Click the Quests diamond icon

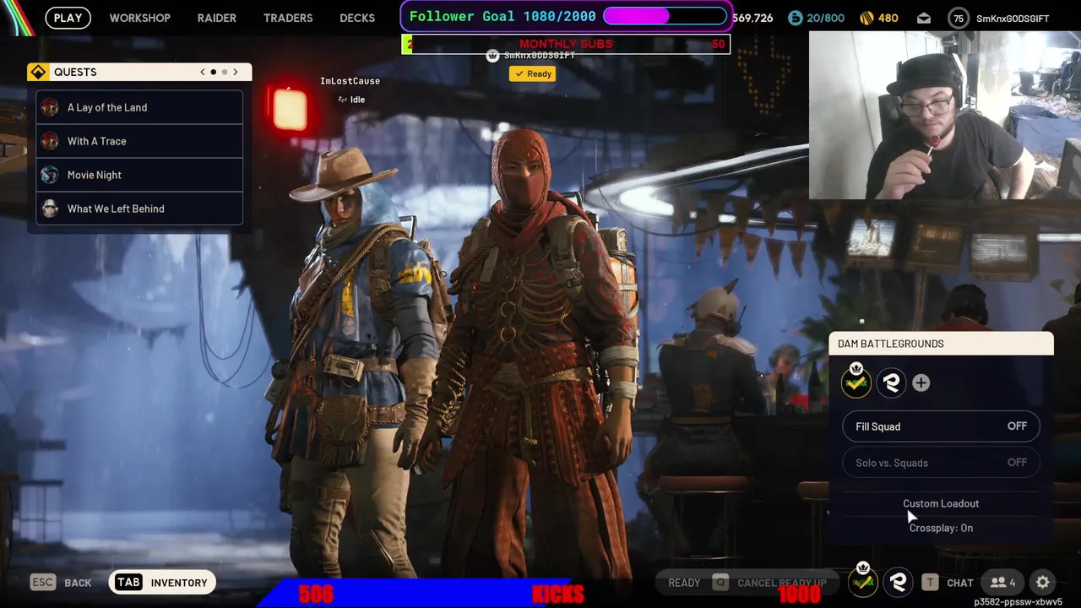[38, 72]
